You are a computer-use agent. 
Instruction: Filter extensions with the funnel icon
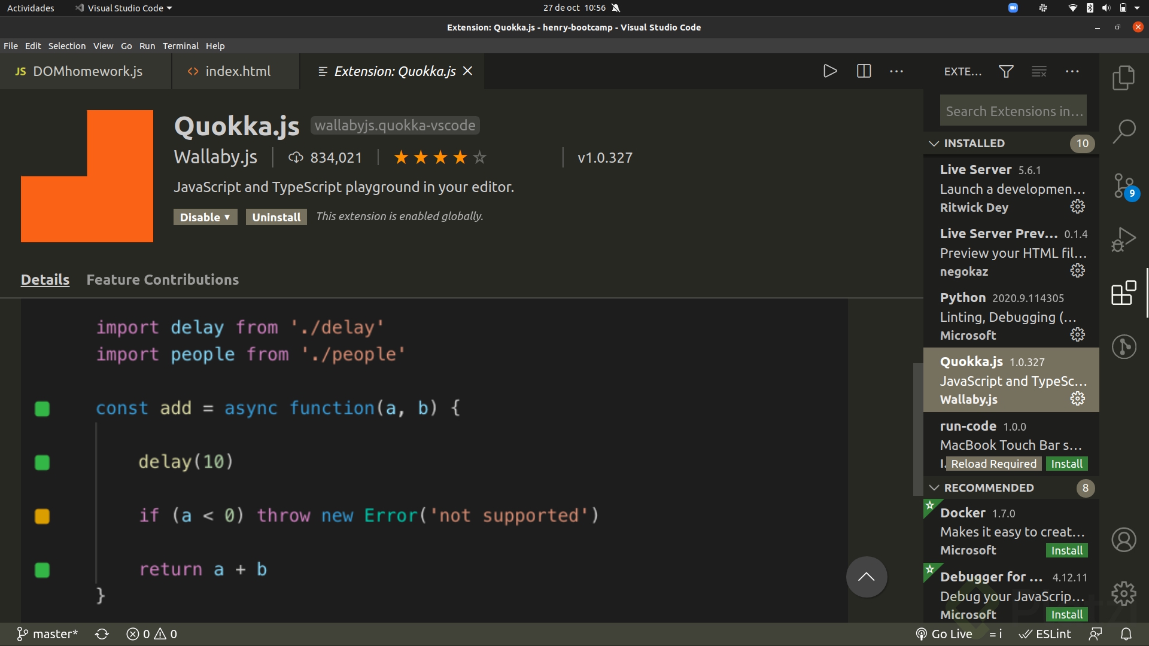pyautogui.click(x=1006, y=72)
